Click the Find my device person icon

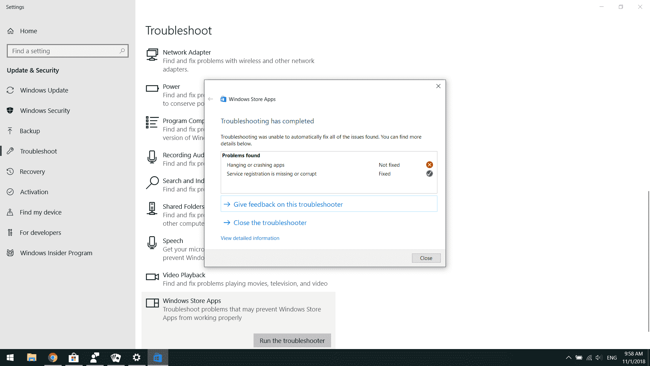tap(10, 212)
